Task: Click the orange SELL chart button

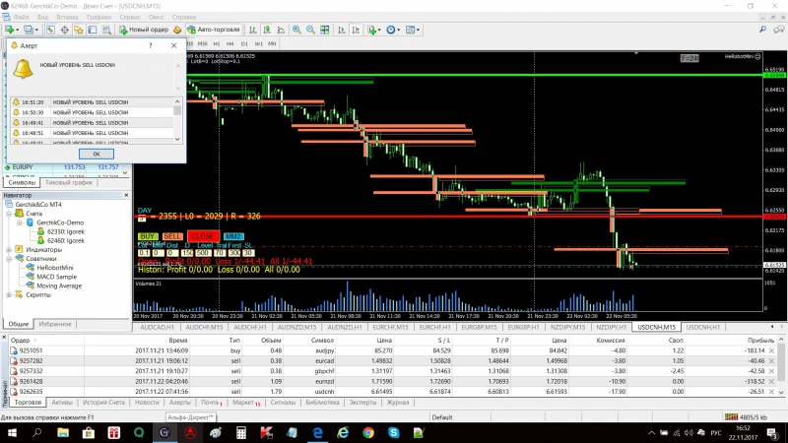Action: tap(171, 236)
